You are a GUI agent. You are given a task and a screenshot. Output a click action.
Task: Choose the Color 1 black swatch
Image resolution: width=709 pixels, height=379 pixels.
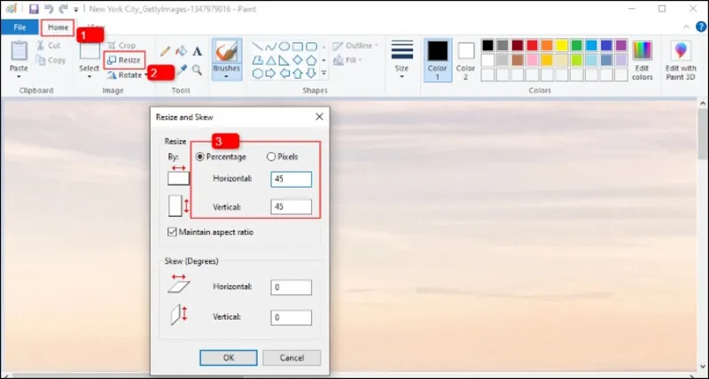coord(438,51)
